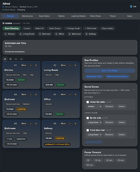Image resolution: width=140 pixels, height=172 pixels.
Task: Click Save This Setup
Action: (110, 71)
